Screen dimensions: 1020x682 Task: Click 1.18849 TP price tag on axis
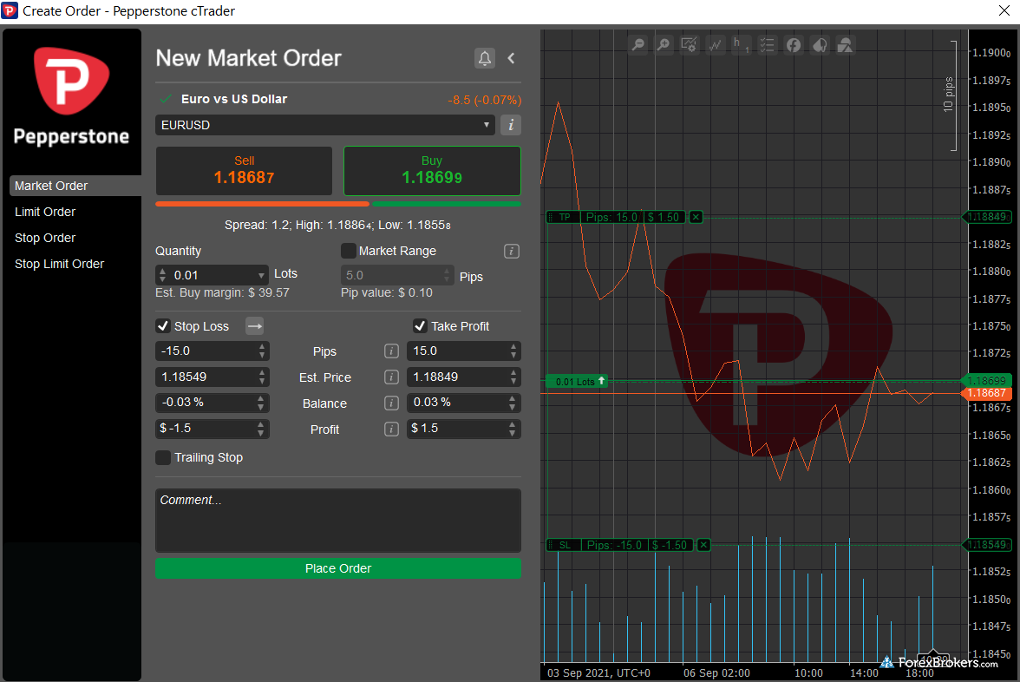986,217
